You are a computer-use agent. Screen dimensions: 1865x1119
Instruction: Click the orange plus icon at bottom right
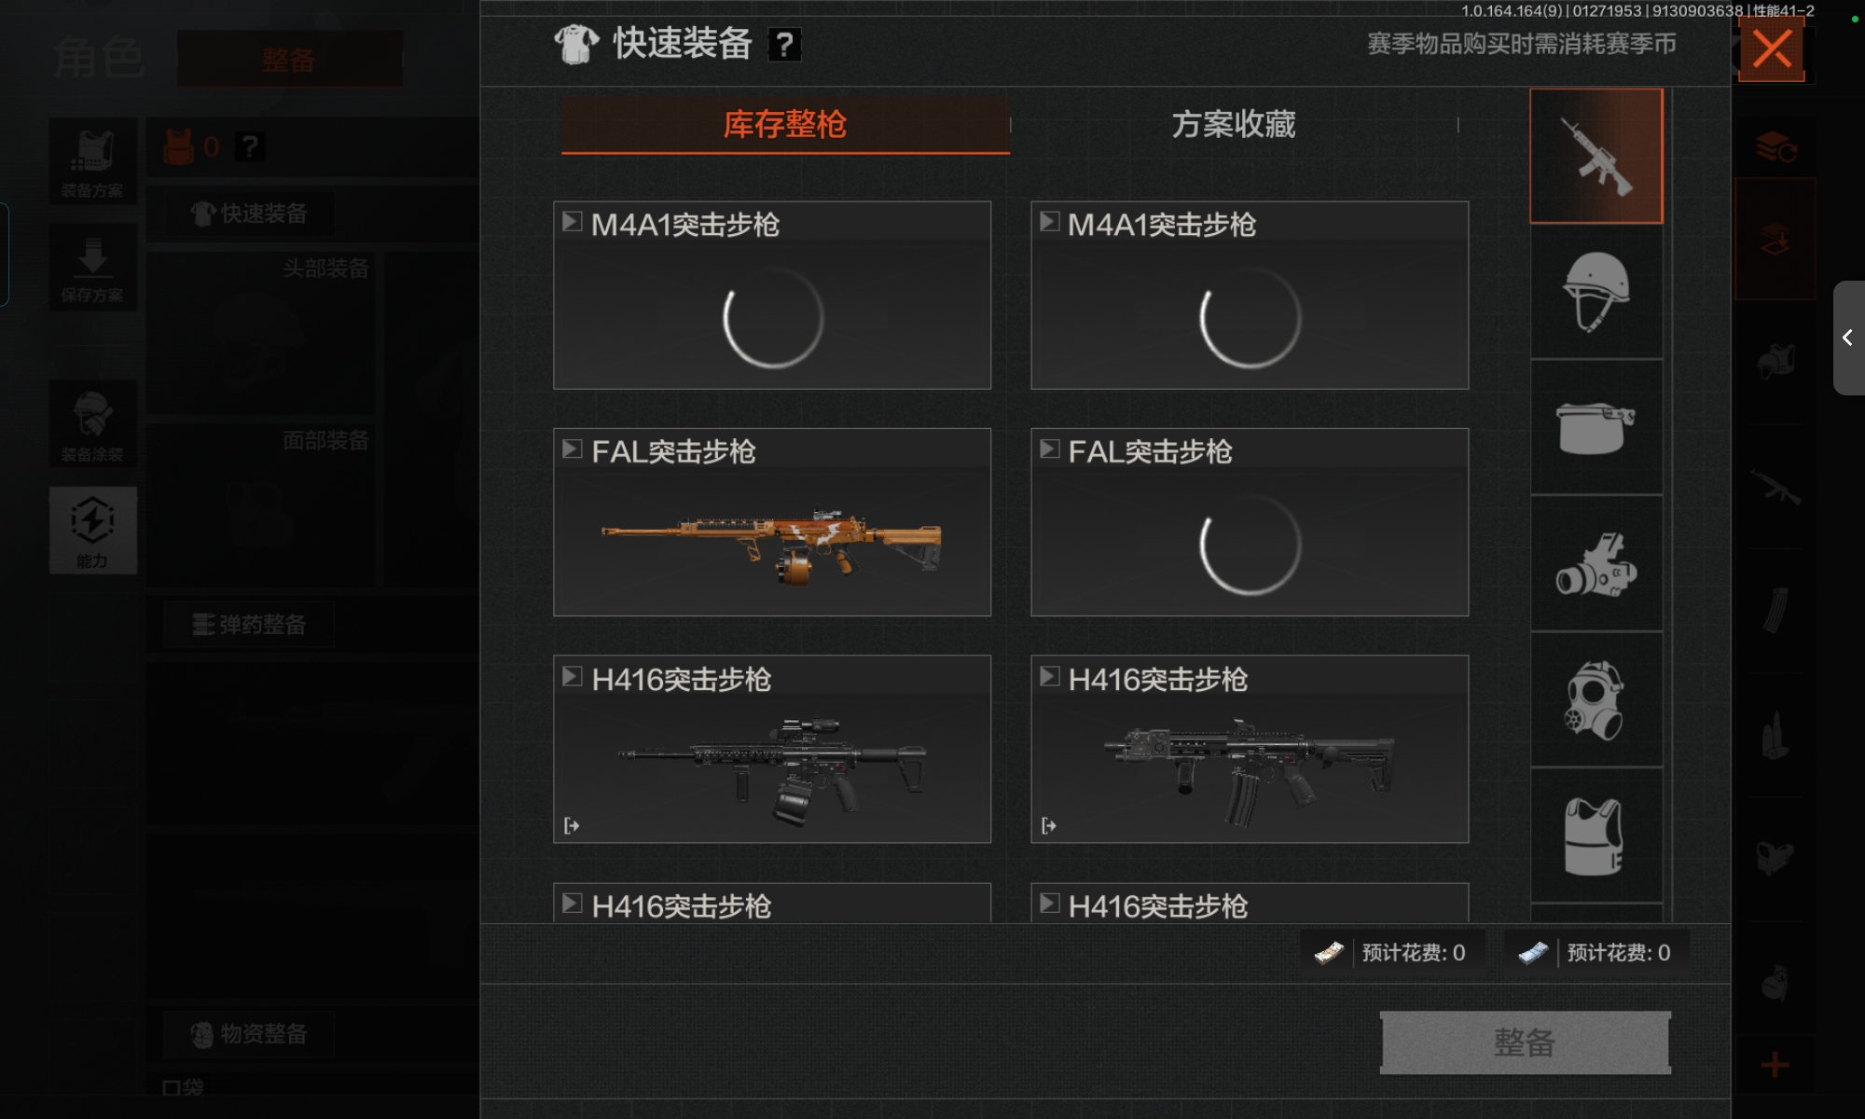pos(1775,1065)
